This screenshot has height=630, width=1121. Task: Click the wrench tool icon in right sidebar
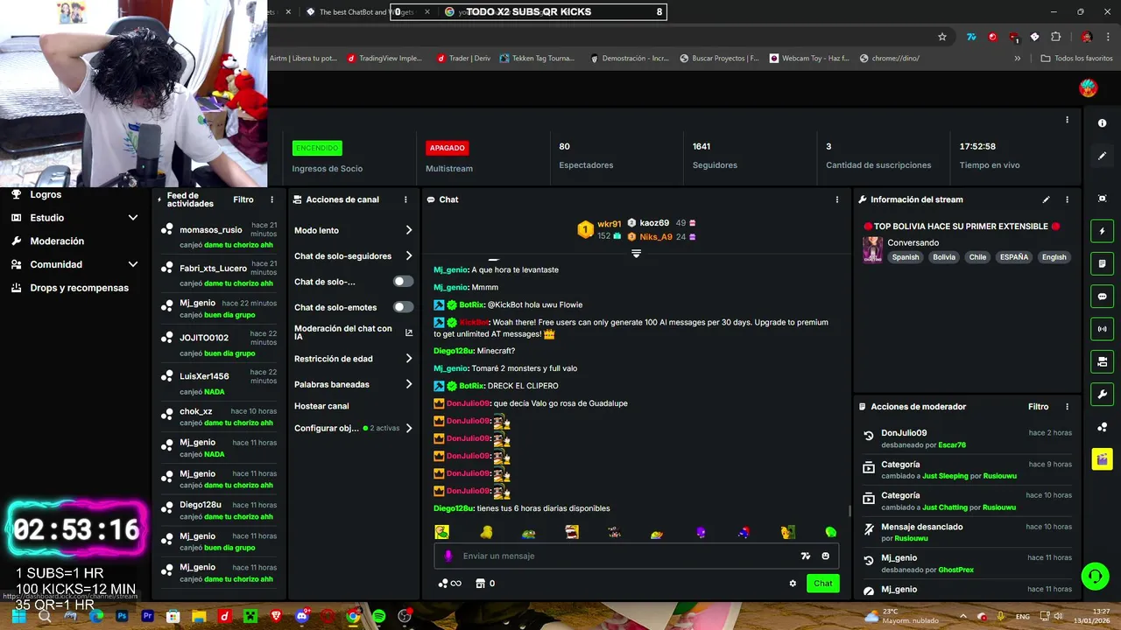click(1102, 394)
